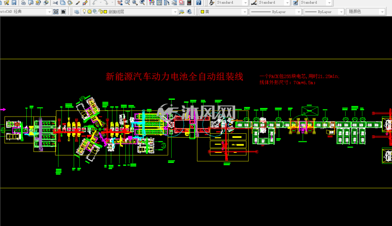This screenshot has width=392, height=226.
Task: Activate the Pan realtime hand tool
Action: [120, 2]
